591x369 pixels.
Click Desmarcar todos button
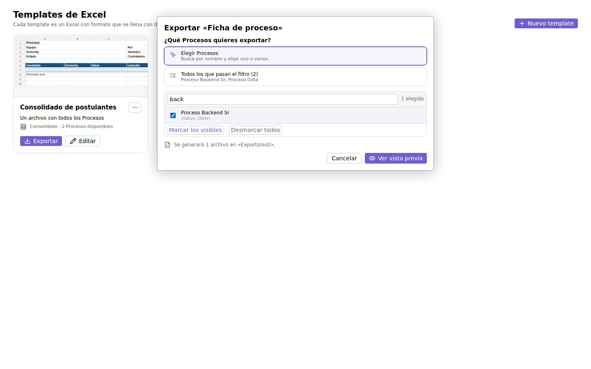click(x=255, y=130)
